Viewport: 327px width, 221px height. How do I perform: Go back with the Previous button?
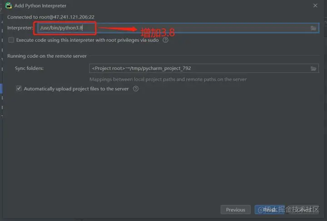(x=236, y=210)
